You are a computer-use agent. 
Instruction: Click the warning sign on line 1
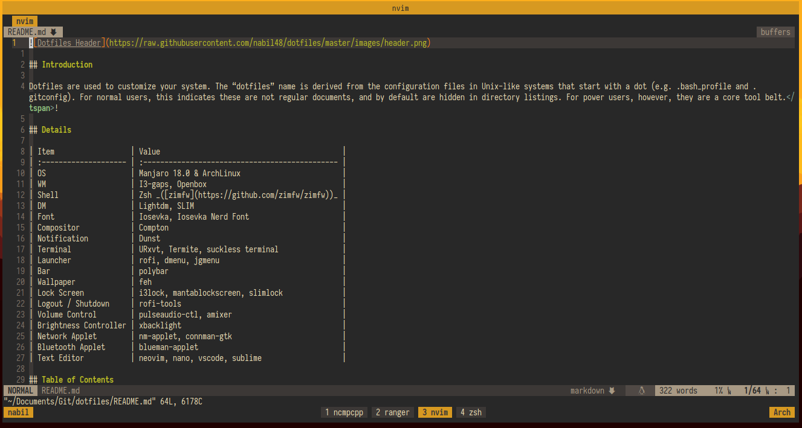(30, 42)
